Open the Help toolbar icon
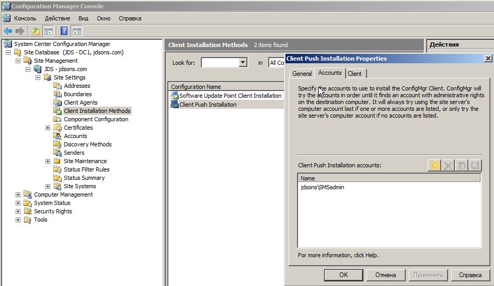Viewport: 494px width, 286px height. point(64,31)
